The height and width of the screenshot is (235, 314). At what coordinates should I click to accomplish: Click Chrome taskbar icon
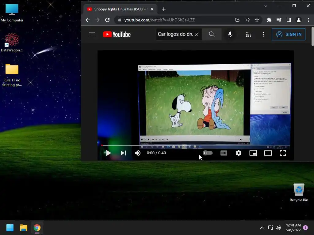click(x=37, y=228)
